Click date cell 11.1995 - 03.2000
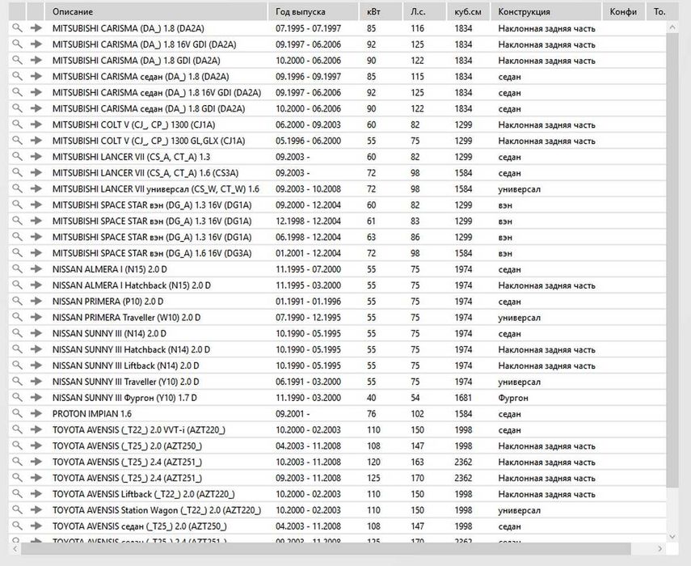The width and height of the screenshot is (691, 566). (308, 285)
